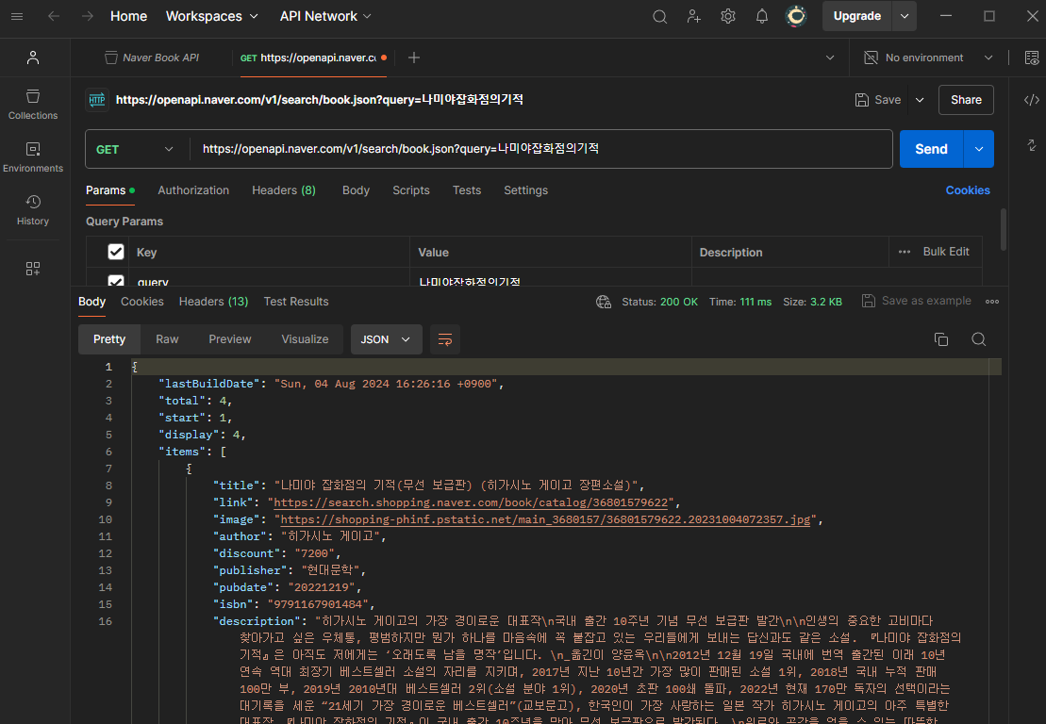Screen dimensions: 1046x724
Task: Open Environments in the sidebar
Action: click(33, 157)
